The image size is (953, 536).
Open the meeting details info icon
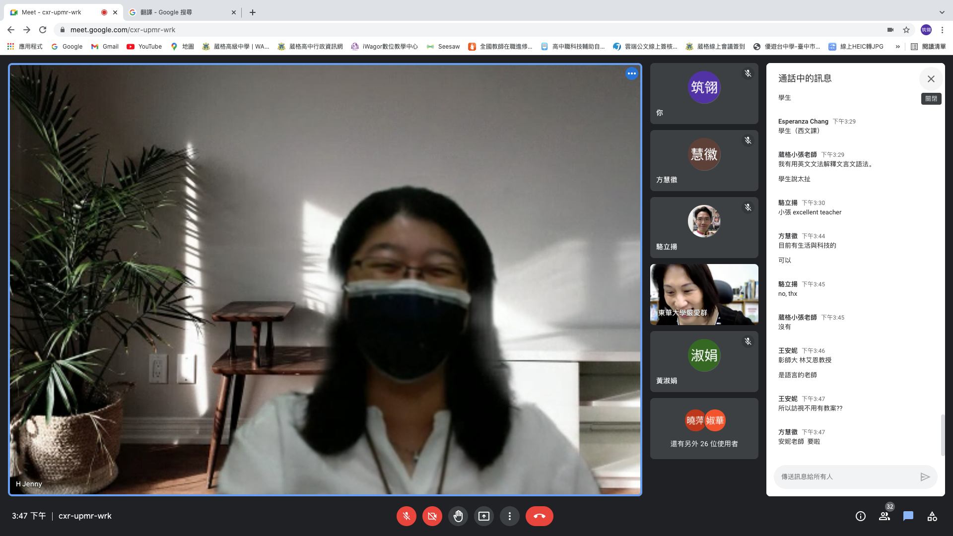click(x=860, y=516)
